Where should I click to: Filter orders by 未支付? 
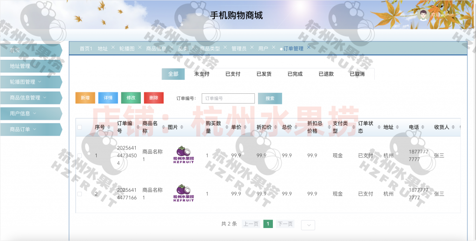point(202,74)
